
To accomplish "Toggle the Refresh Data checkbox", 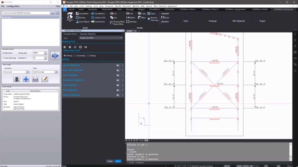I will click(3, 53).
